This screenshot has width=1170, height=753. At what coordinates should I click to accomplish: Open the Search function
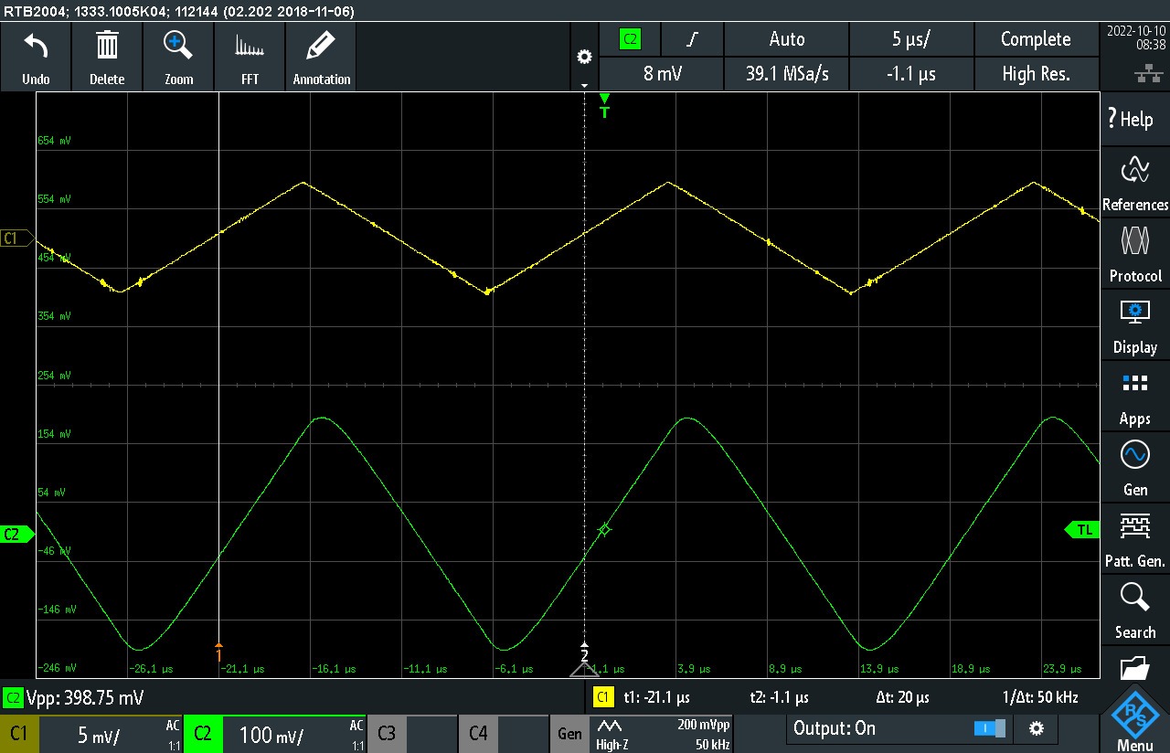[1134, 610]
